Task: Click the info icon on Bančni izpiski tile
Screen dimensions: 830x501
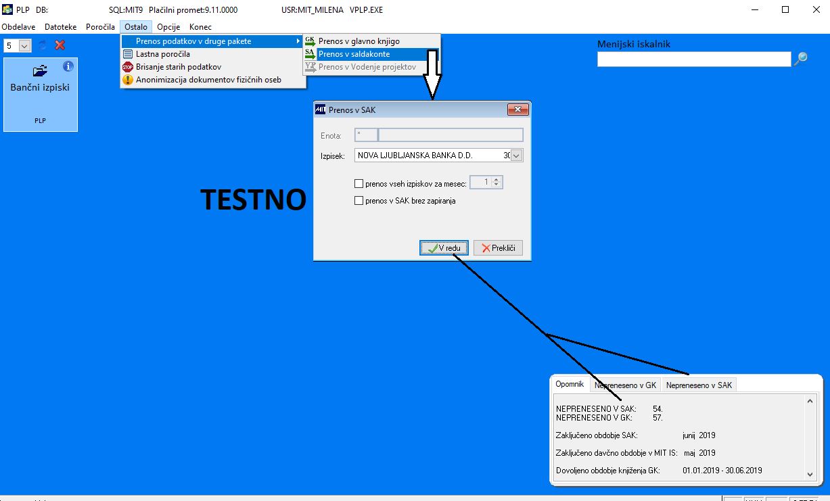Action: [x=68, y=66]
